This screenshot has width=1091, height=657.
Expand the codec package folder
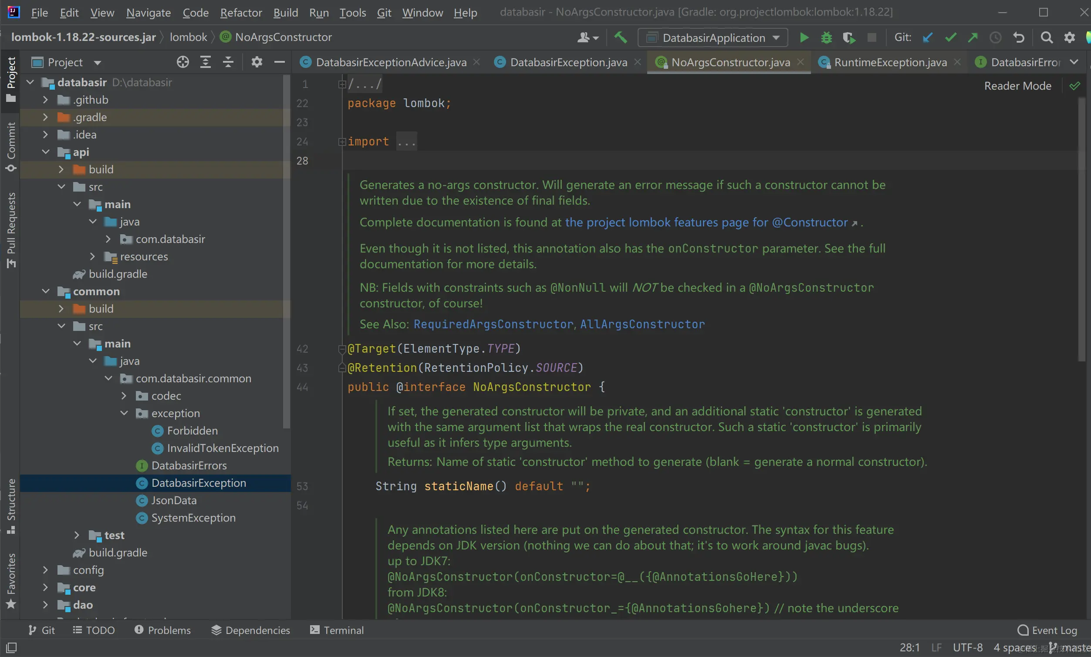124,396
